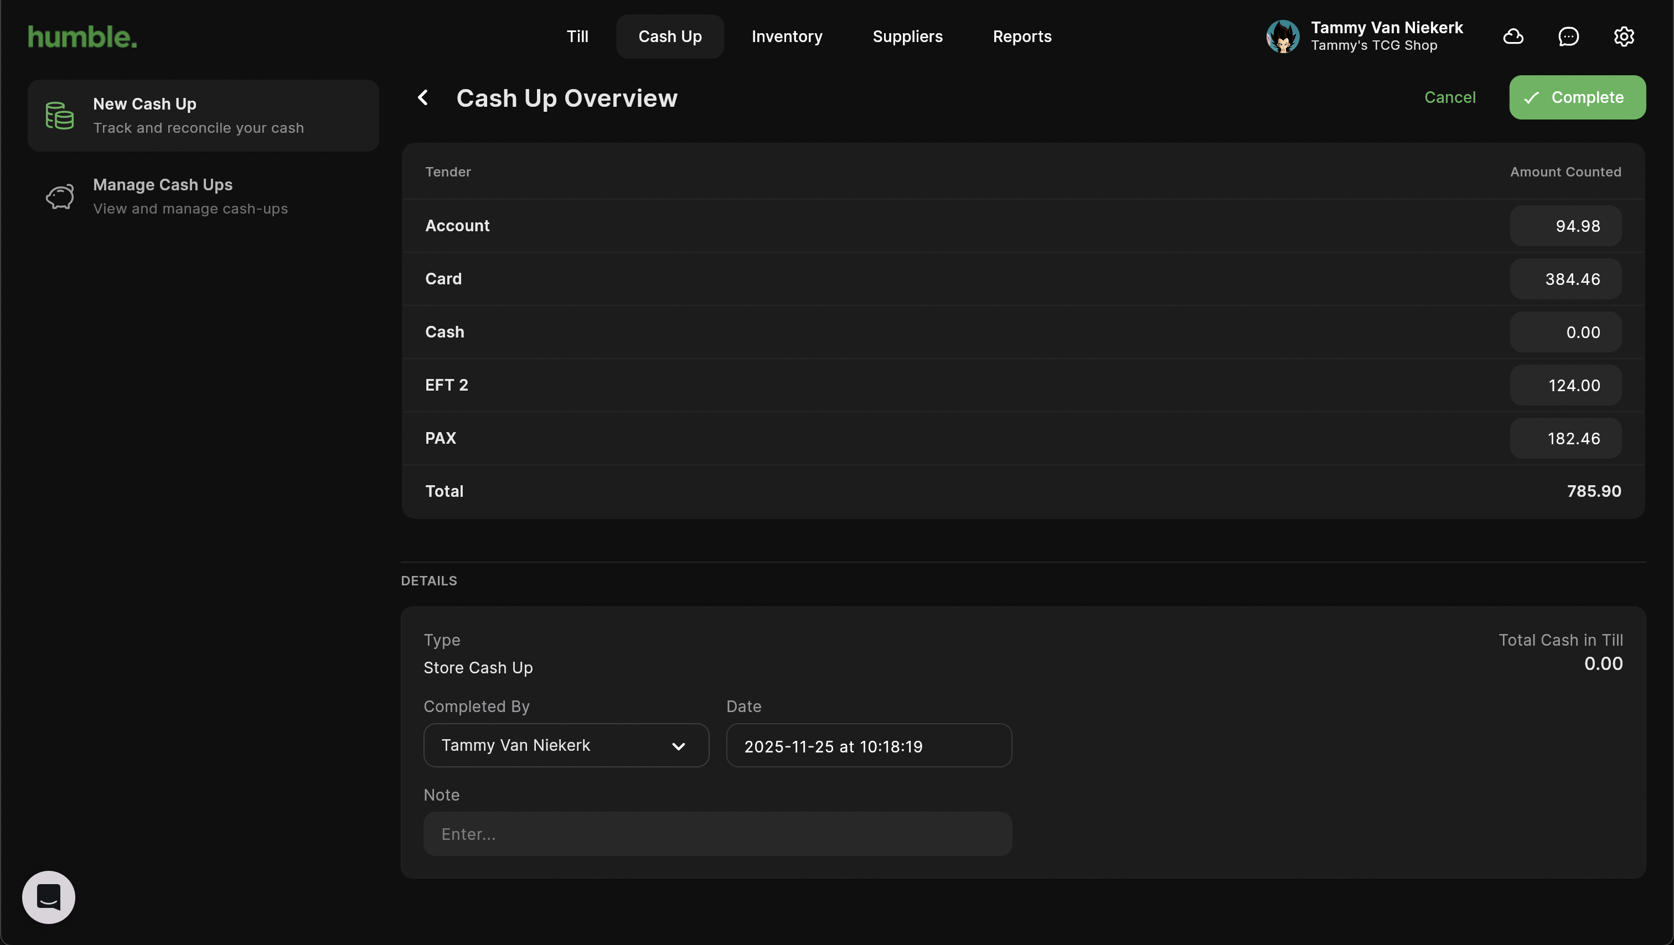1674x945 pixels.
Task: Open the Reports tab
Action: tap(1021, 37)
